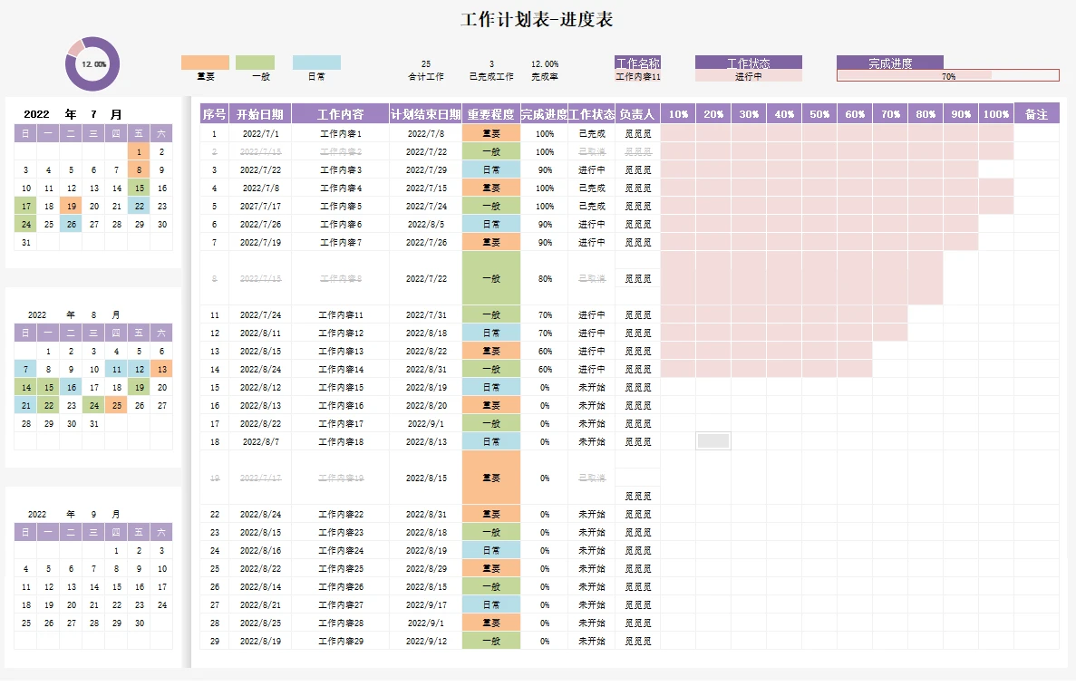Select the start date 2022/8/25
The width and height of the screenshot is (1076, 686).
(x=260, y=623)
